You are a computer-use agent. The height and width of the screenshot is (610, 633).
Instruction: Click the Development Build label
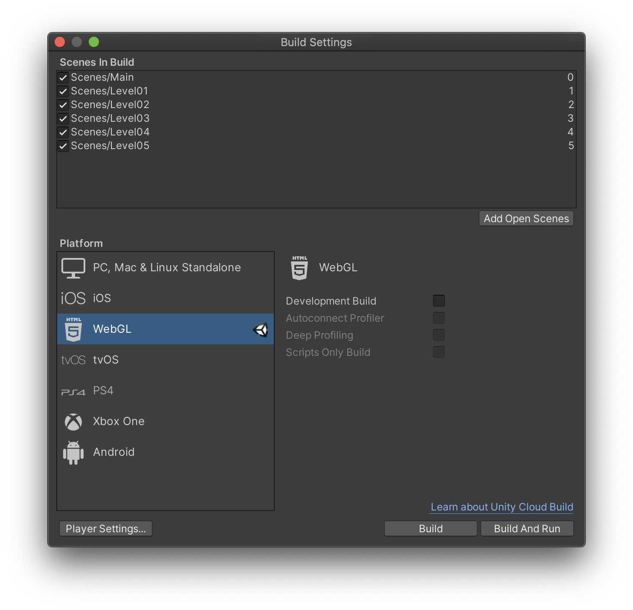tap(331, 301)
